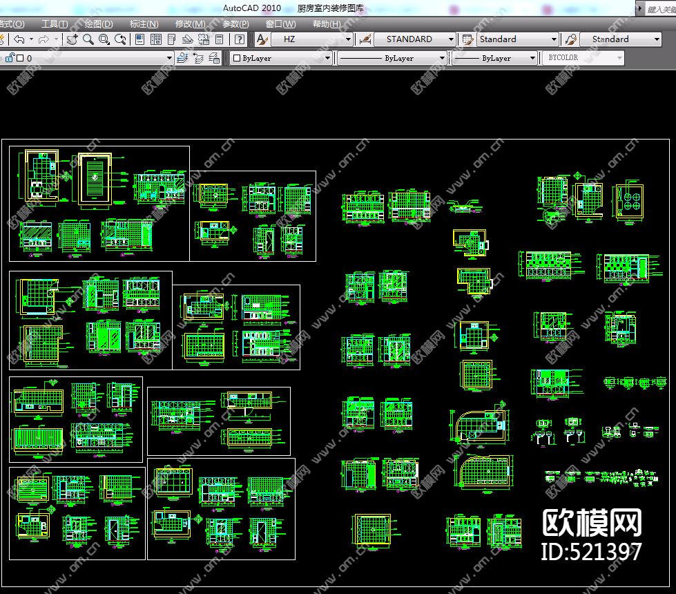Open the Table Style manager icon

coord(467,39)
